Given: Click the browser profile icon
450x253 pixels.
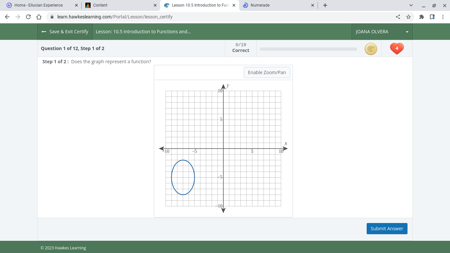Looking at the screenshot, I should [432, 16].
